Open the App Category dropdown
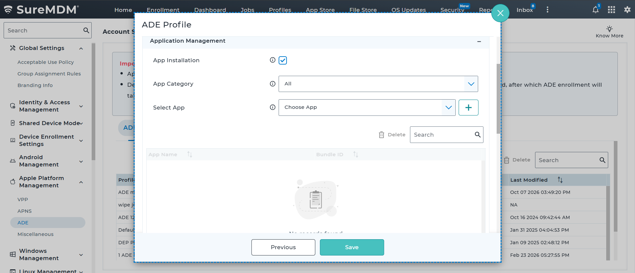The width and height of the screenshot is (635, 273). 378,84
